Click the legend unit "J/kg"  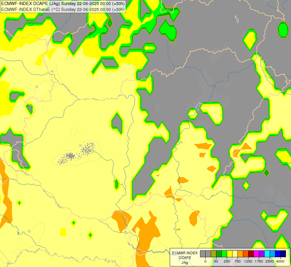(185, 263)
